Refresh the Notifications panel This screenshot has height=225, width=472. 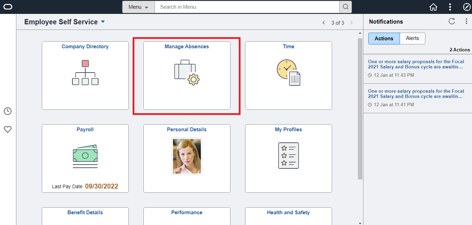tap(452, 21)
